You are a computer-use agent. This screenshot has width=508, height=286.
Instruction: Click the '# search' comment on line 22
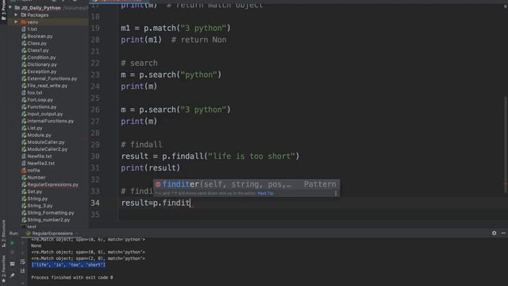(140, 63)
